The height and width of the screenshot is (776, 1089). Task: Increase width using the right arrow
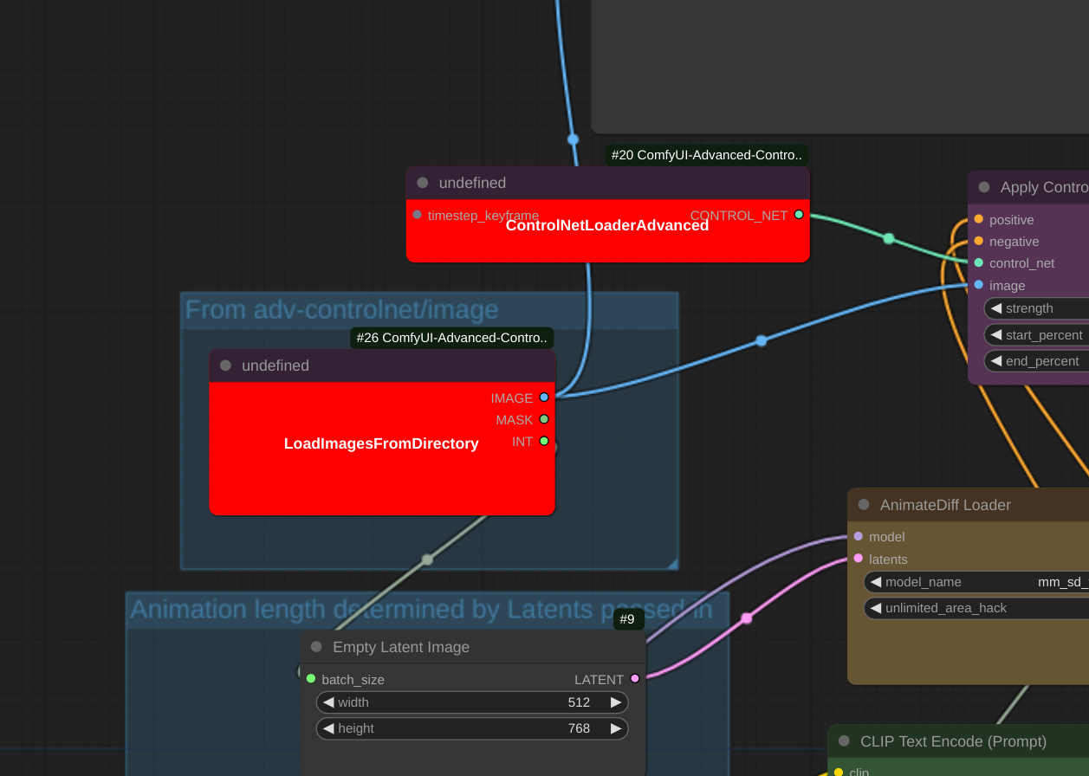coord(616,702)
